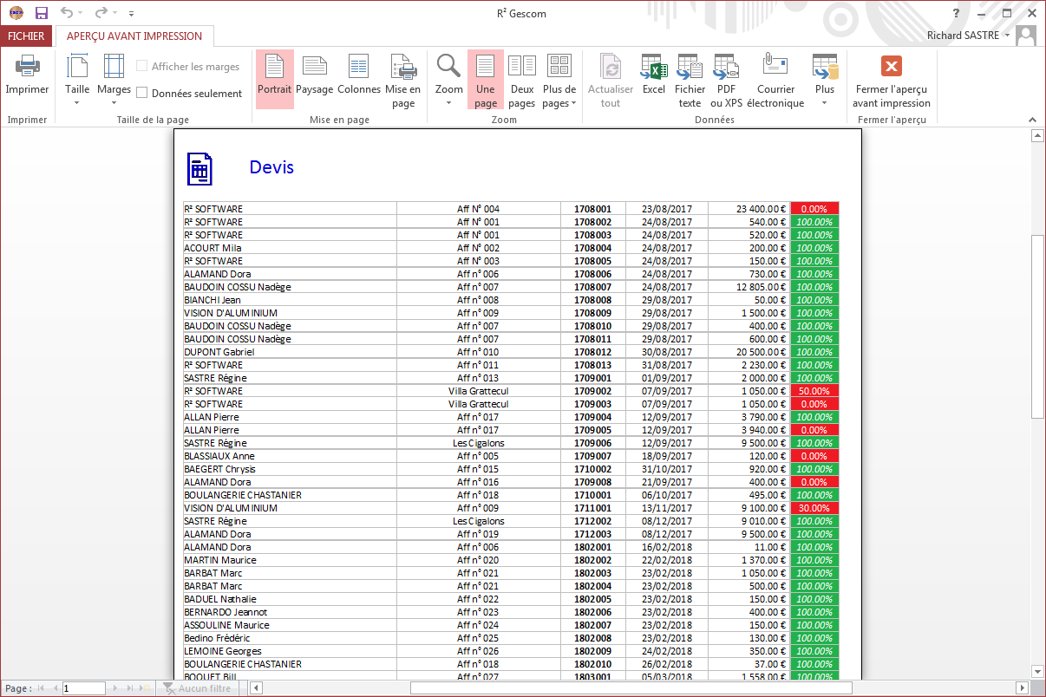Click the Devis report icon
Viewport: 1046px width, 697px height.
coord(199,168)
